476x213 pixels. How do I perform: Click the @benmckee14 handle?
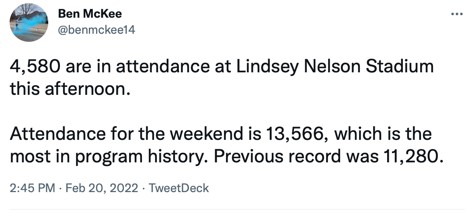(97, 29)
